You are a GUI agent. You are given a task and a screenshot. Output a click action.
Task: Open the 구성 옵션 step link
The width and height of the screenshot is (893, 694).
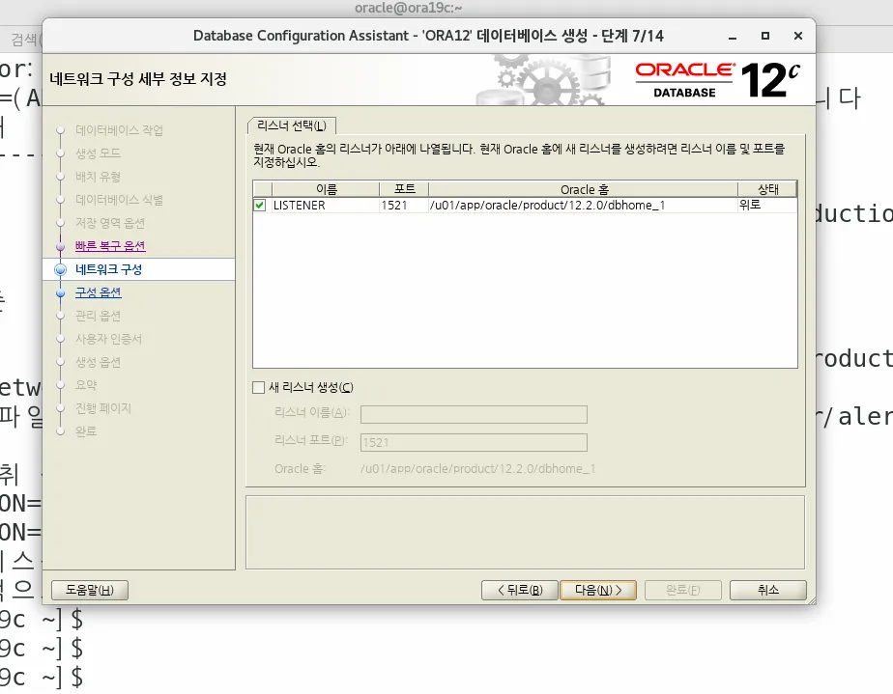(x=98, y=292)
